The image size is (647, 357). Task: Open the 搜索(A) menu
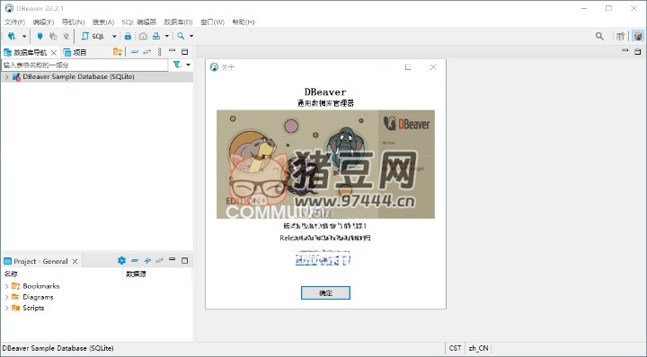(x=103, y=22)
